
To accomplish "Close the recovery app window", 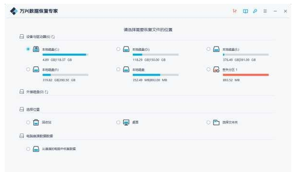I will [286, 11].
